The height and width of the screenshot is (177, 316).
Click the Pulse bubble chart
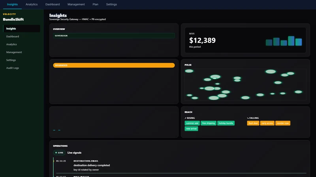245,85
